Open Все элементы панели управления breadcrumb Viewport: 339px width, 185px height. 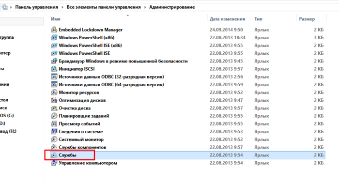tap(104, 7)
